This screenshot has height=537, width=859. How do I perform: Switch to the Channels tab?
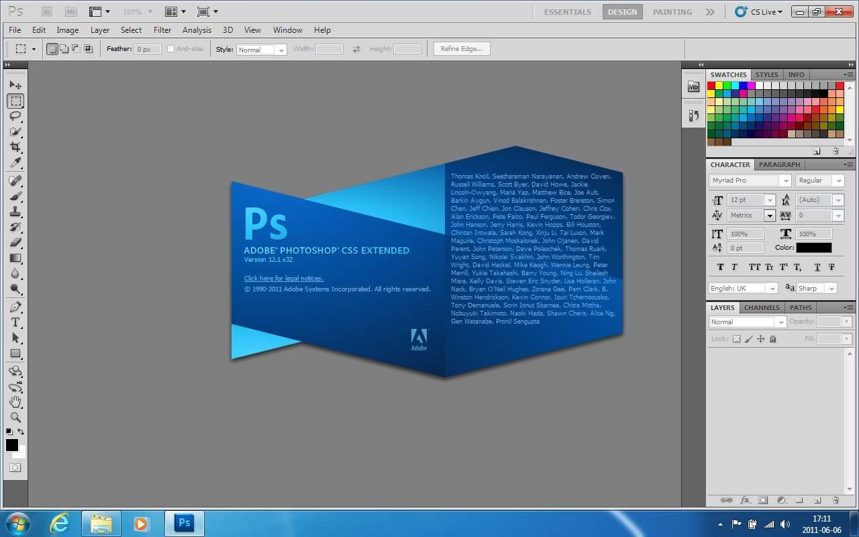(762, 307)
